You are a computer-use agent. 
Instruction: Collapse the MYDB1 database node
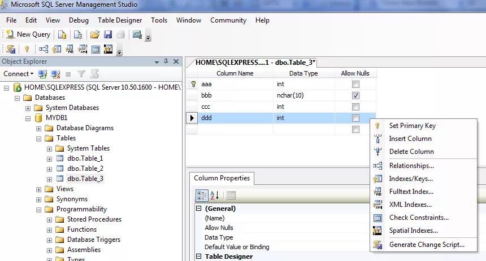(x=28, y=118)
